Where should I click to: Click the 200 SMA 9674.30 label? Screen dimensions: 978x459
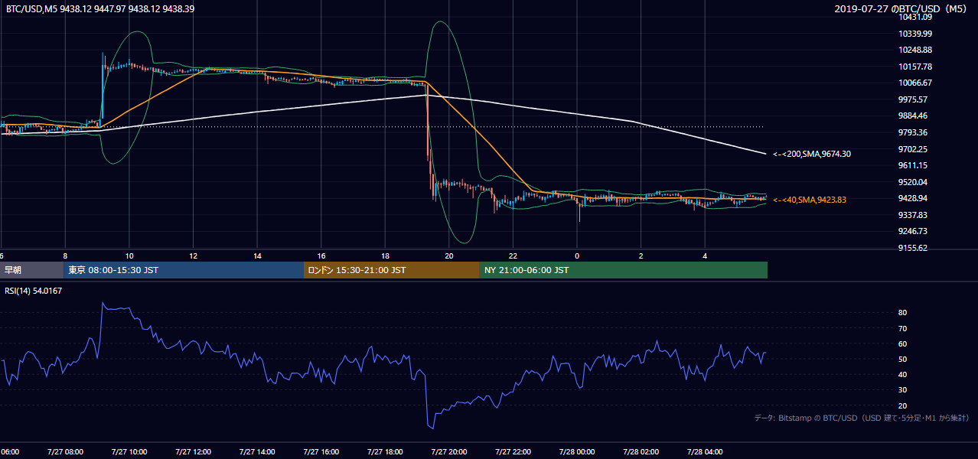coord(812,154)
